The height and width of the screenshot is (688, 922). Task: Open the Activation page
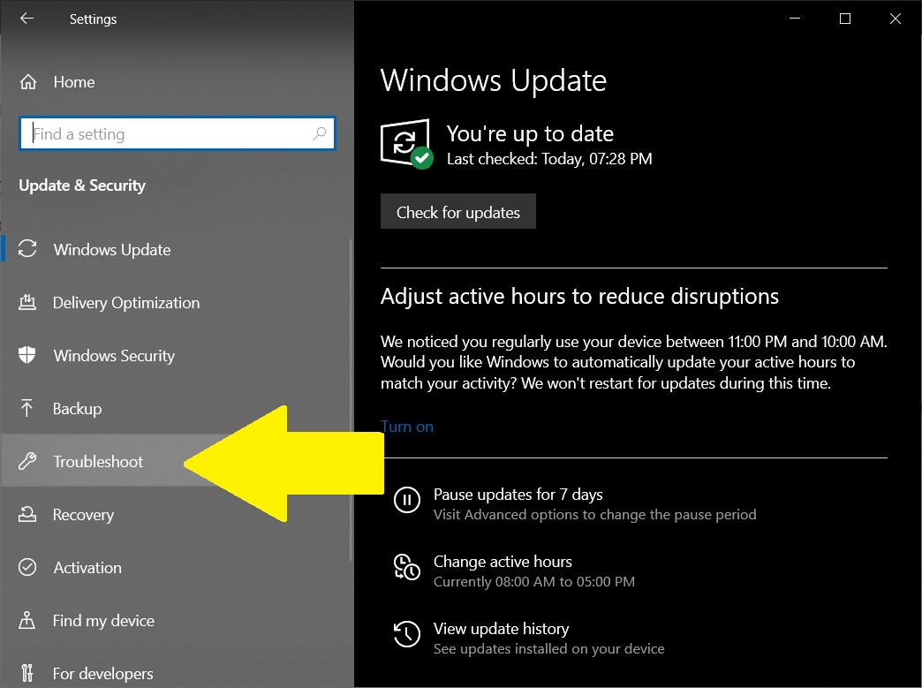point(176,567)
